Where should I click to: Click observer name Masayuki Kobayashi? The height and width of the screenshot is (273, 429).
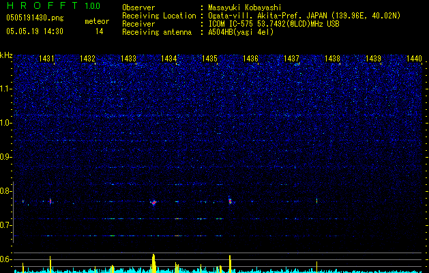point(245,8)
